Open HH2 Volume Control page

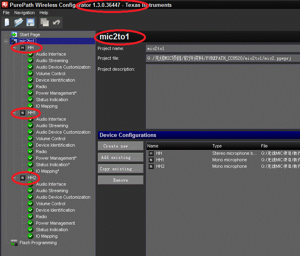pos(50,204)
